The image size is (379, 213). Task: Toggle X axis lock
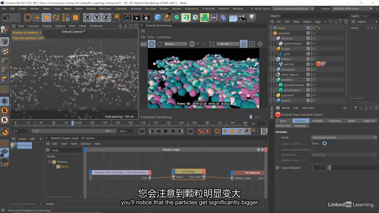(87, 17)
